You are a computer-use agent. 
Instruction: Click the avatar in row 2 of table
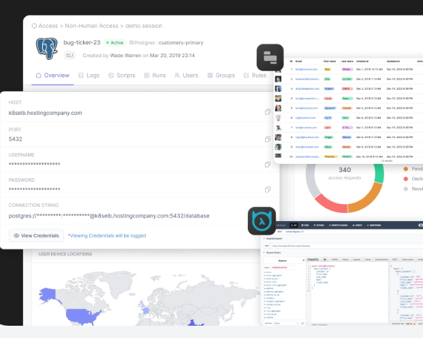(278, 79)
